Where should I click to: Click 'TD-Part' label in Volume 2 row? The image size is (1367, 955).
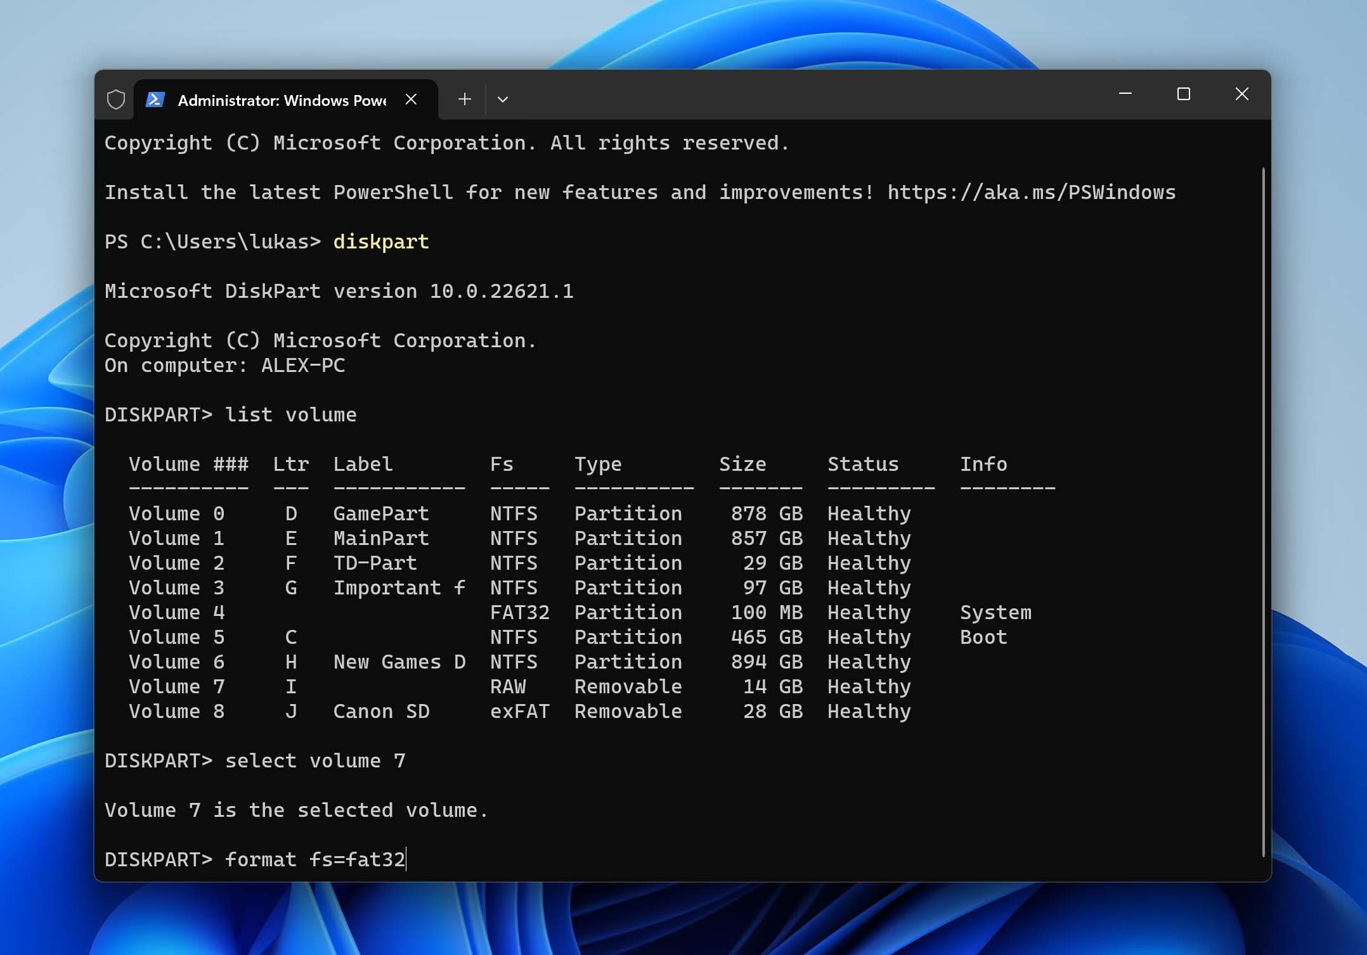pyautogui.click(x=375, y=563)
